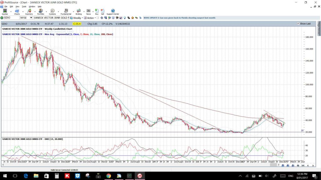Click the small chart icon beside hammer icon
321x180 pixels.
(121, 18)
